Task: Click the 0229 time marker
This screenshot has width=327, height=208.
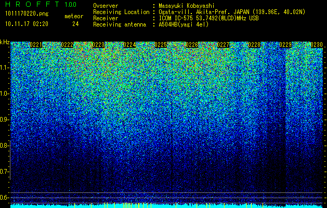Action: (285, 45)
